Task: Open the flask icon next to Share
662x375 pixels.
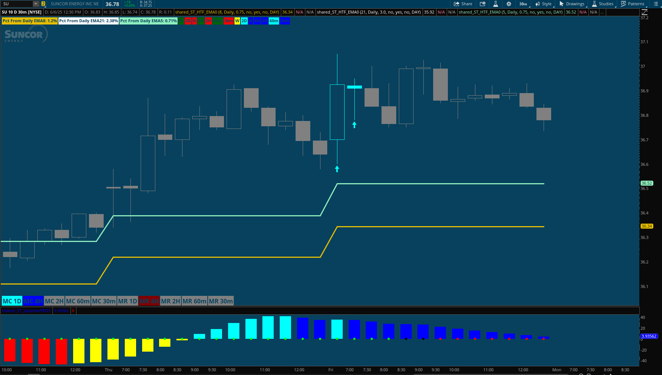Action: [495, 4]
